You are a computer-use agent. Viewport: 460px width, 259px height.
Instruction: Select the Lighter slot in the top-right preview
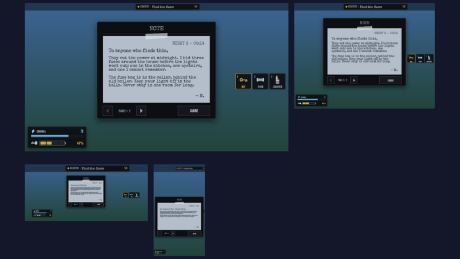(429, 59)
